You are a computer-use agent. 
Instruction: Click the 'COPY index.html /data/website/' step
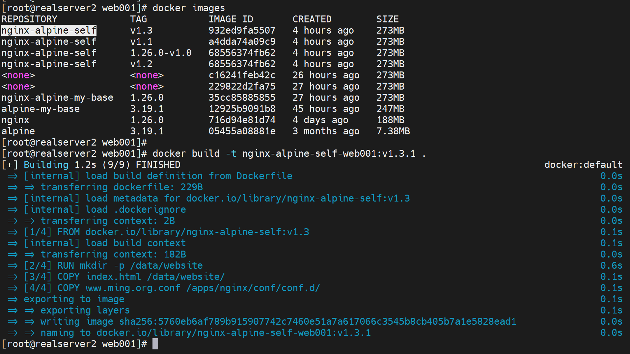pyautogui.click(x=141, y=277)
